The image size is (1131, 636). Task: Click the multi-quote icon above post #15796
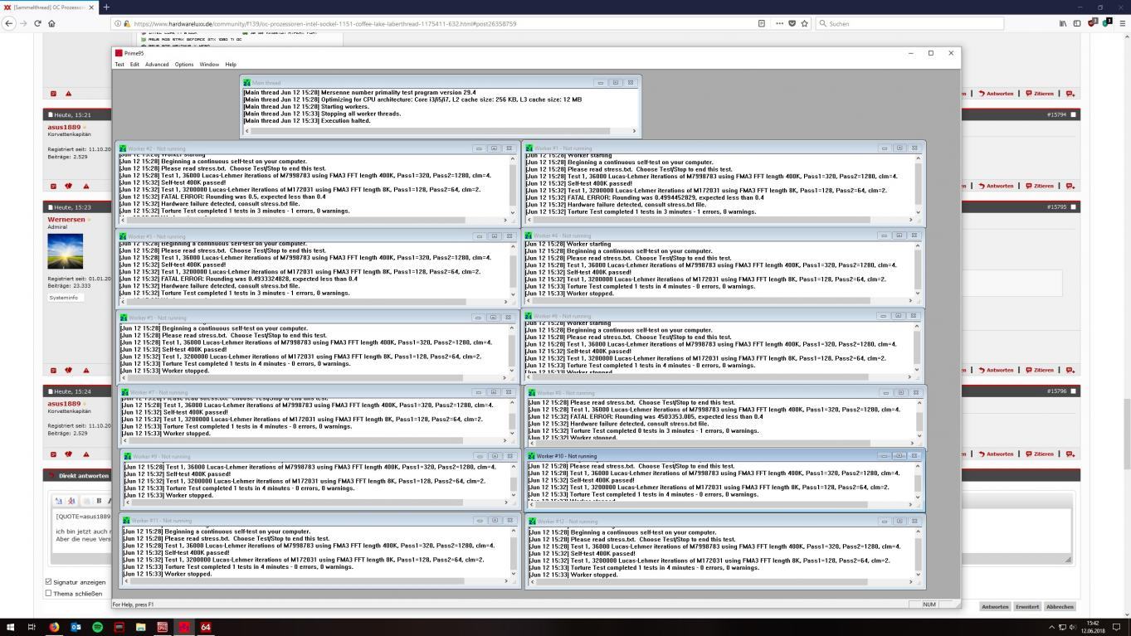click(x=1070, y=370)
